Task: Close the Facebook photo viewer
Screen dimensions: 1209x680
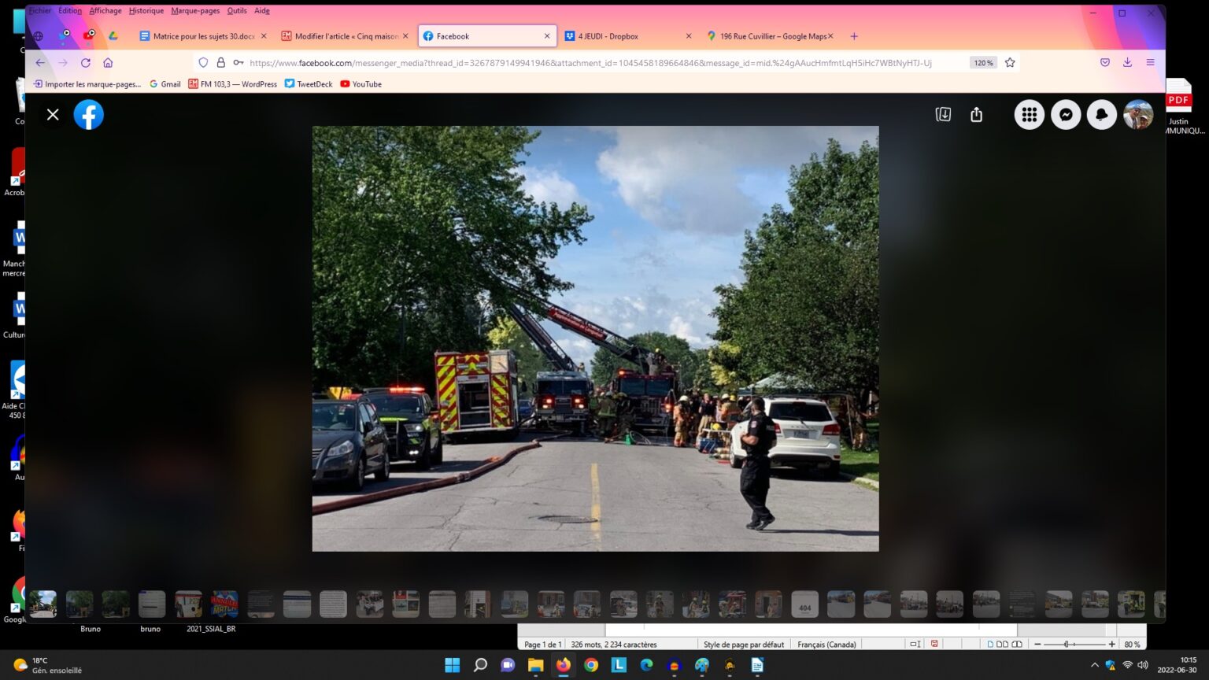Action: (53, 115)
